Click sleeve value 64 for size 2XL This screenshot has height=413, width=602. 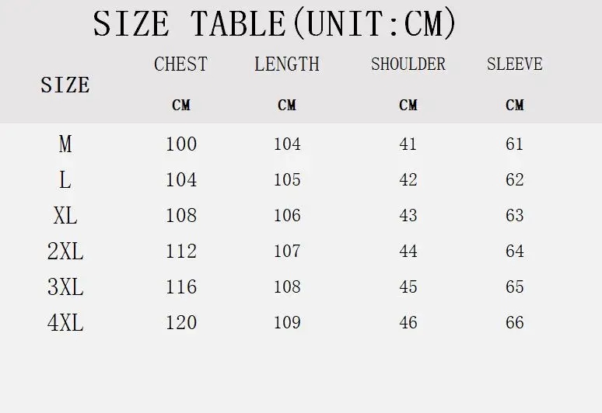[514, 252]
